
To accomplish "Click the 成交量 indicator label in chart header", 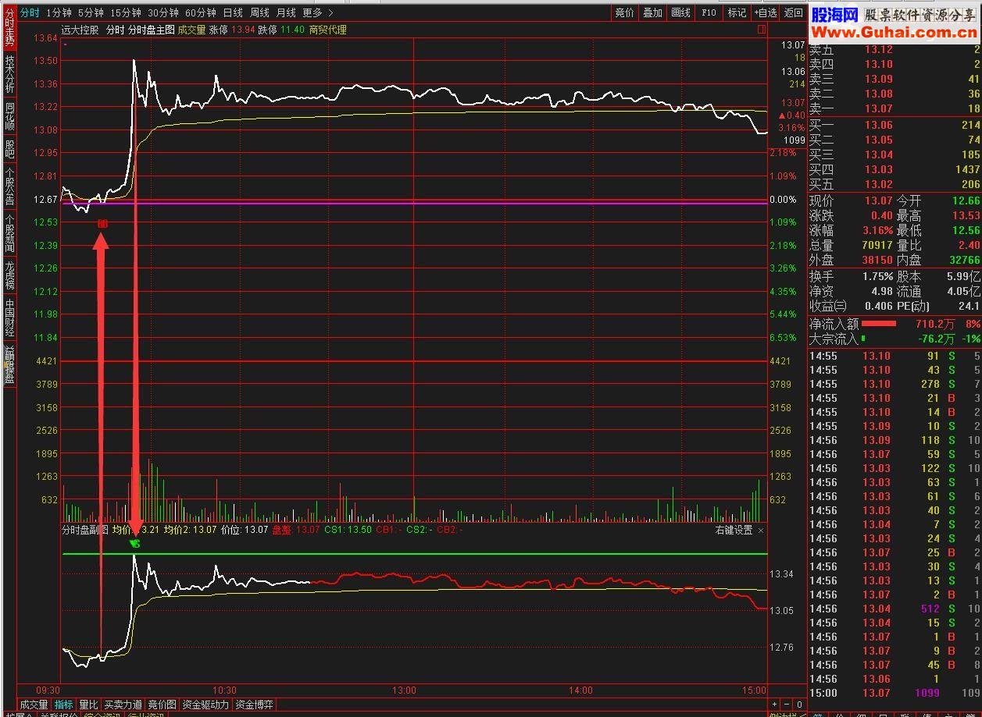I will point(191,30).
